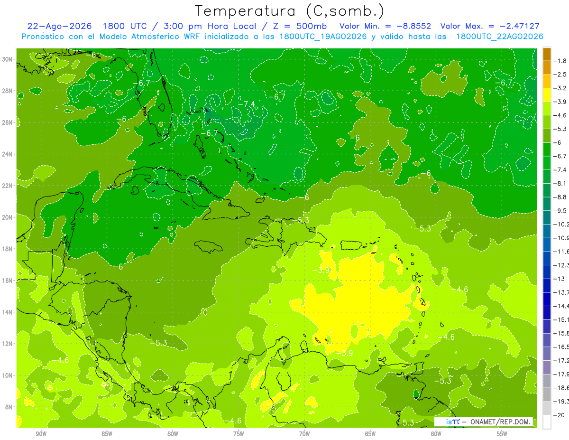The height and width of the screenshot is (440, 569).
Task: Click the blue legend swatch between -11.6 and -12.3
Action: [547, 258]
